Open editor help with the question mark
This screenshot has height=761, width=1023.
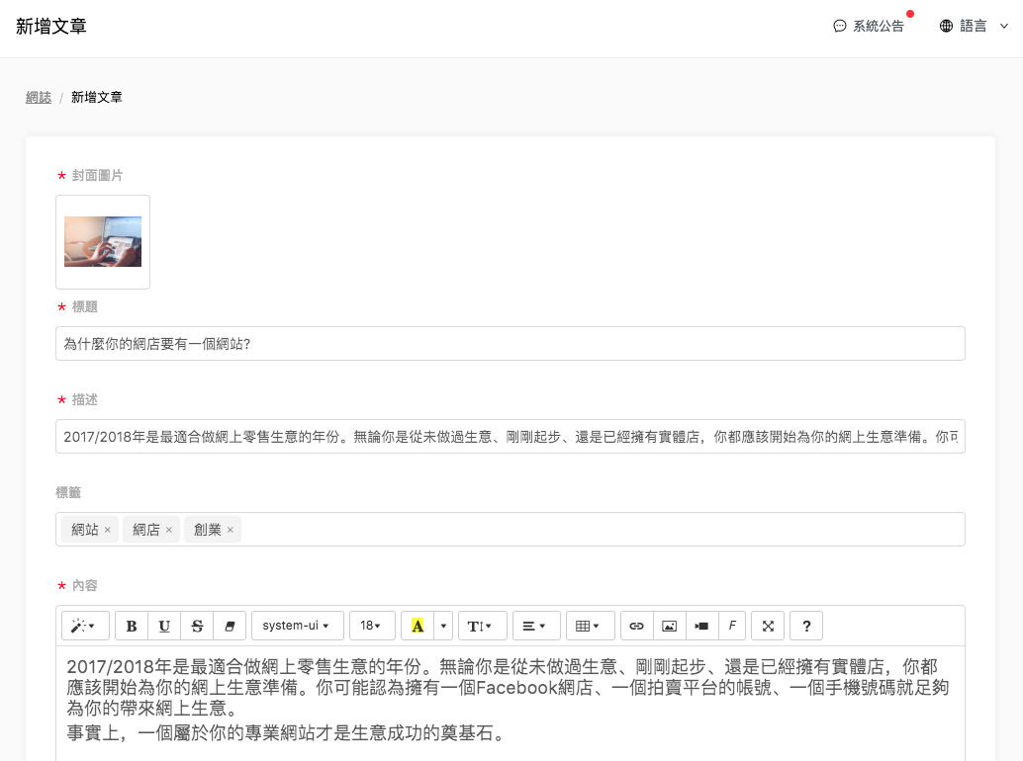coord(806,627)
